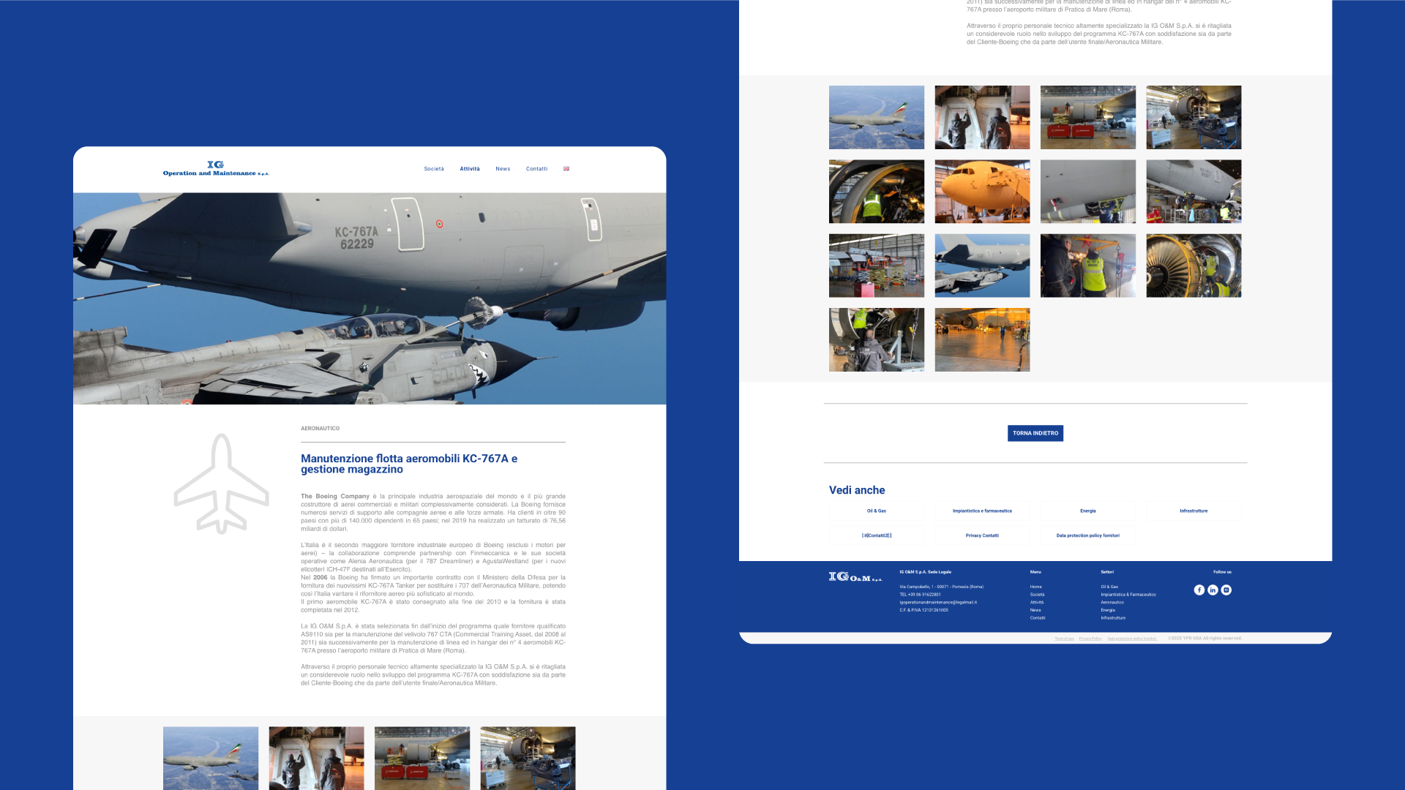
Task: Switch language using the English flag icon
Action: pyautogui.click(x=566, y=169)
